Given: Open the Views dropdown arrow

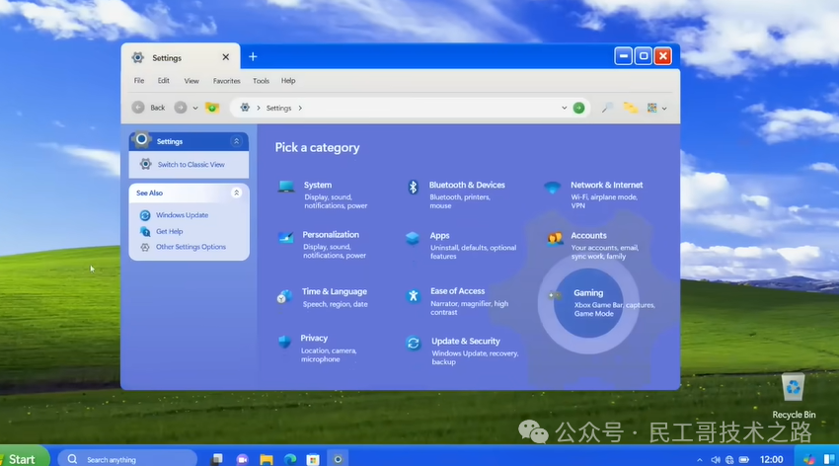Looking at the screenshot, I should [664, 109].
